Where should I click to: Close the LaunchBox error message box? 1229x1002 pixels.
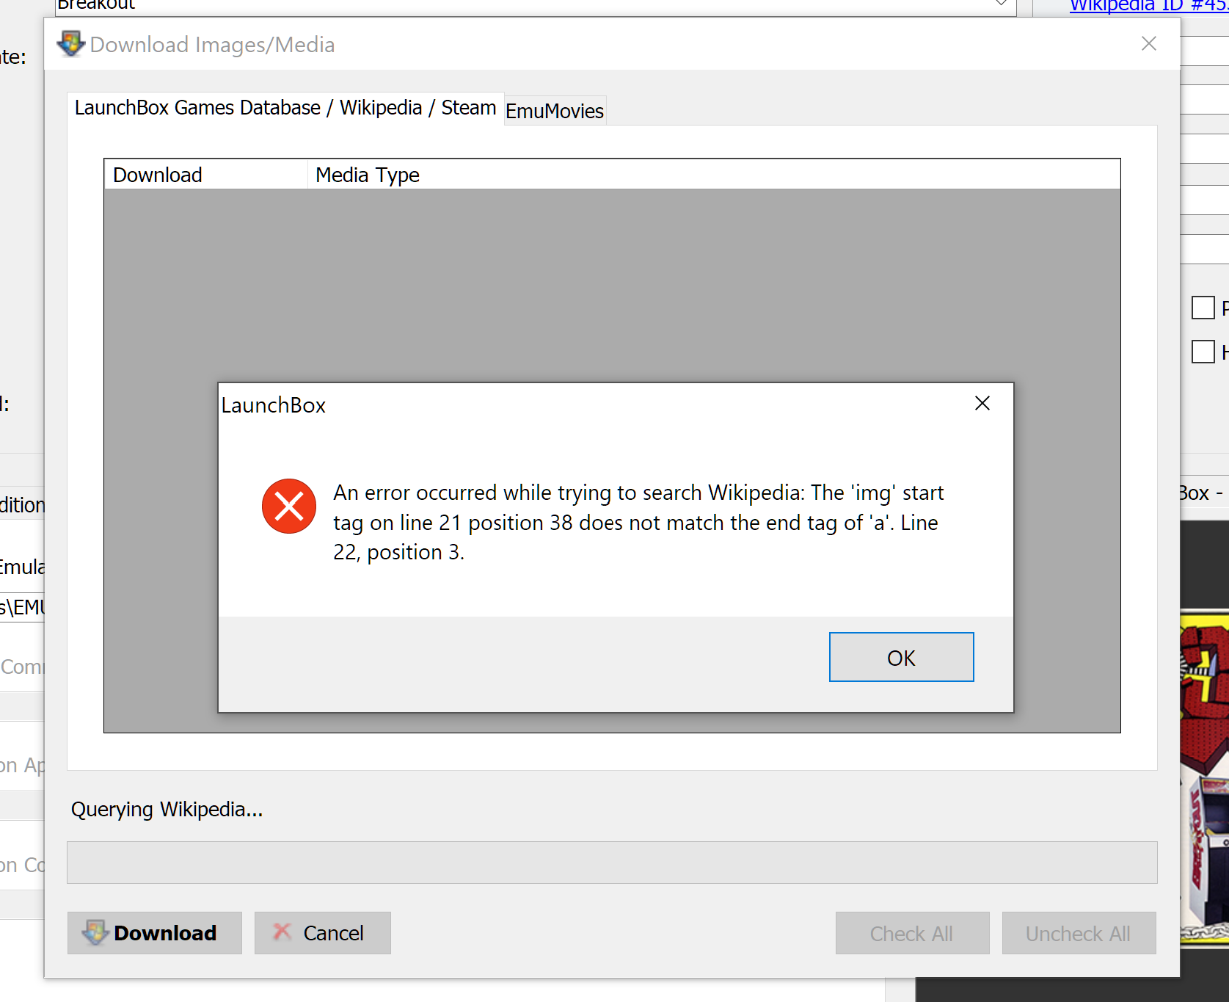[982, 403]
